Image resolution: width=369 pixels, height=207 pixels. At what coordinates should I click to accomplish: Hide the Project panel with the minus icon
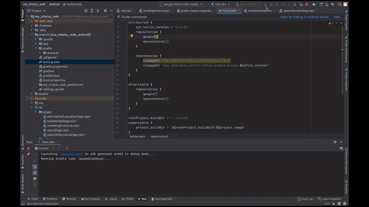pos(111,11)
